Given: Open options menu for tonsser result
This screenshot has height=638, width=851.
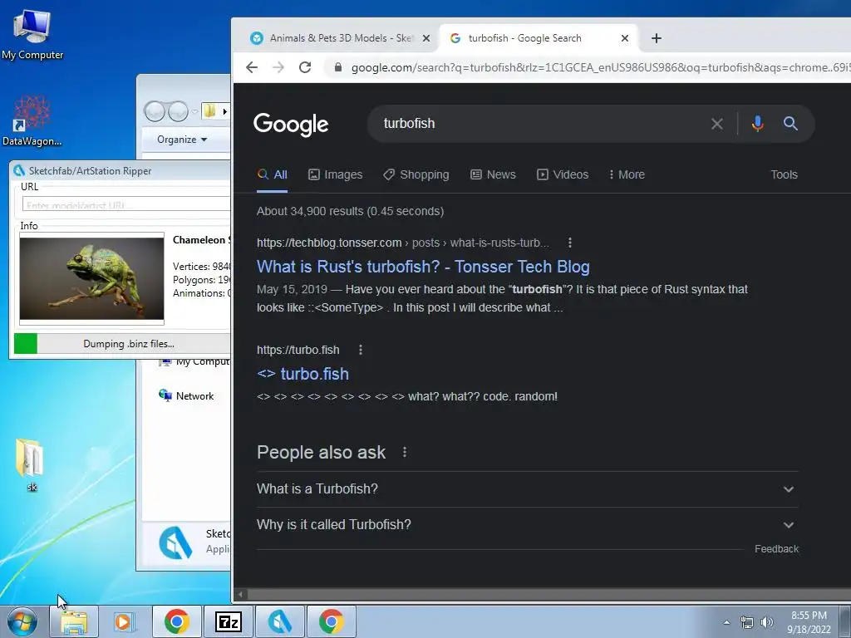Looking at the screenshot, I should pyautogui.click(x=570, y=243).
